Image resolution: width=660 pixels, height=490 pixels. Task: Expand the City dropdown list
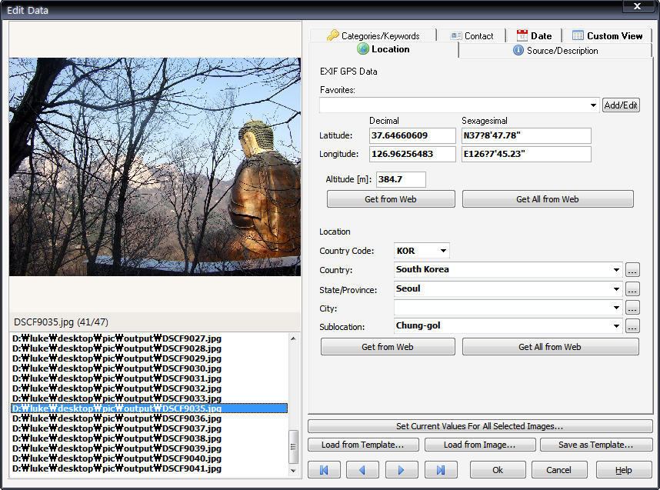617,308
